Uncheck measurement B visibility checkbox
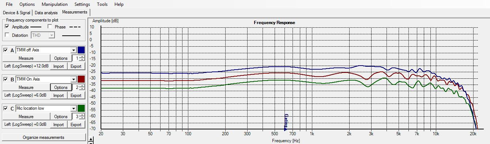The width and height of the screenshot is (490, 144). 5,79
